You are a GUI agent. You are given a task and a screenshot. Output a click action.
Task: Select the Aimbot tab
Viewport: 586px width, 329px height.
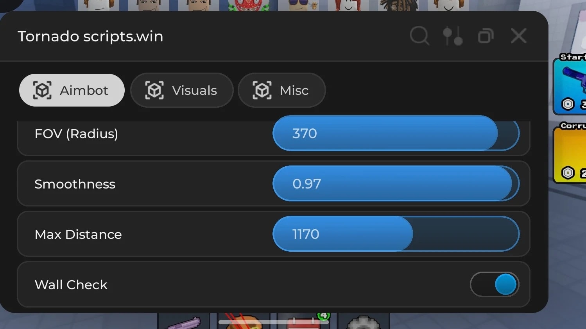[x=72, y=90]
